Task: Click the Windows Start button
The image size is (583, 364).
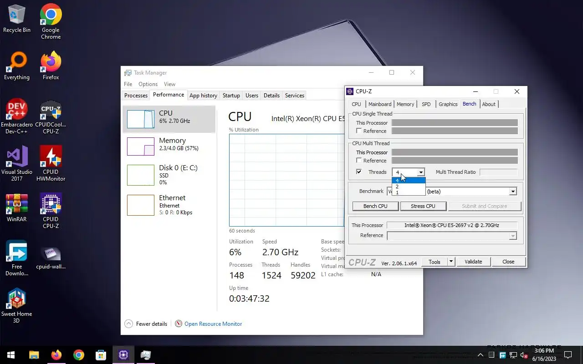Action: [x=11, y=355]
